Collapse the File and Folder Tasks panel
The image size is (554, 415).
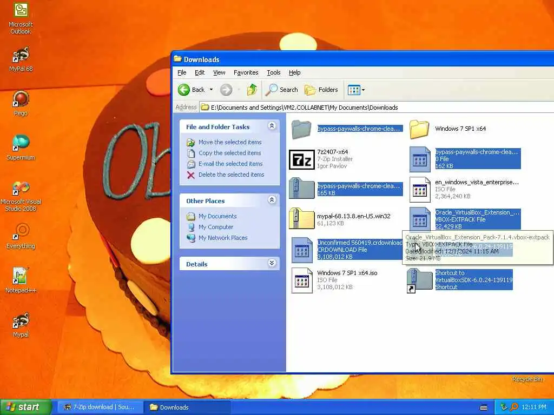pyautogui.click(x=272, y=125)
